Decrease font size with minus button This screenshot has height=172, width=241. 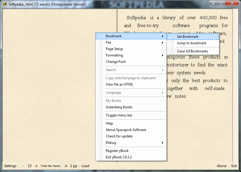tap(23, 166)
